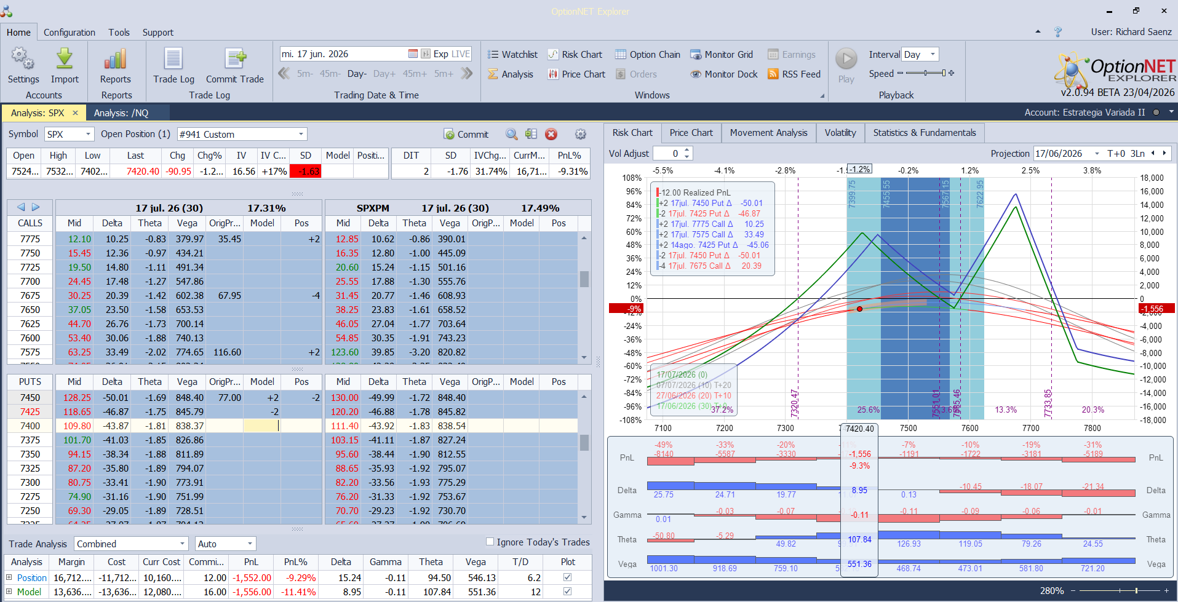Open the Watchlist window
Screen dimensions: 1178x602
513,54
